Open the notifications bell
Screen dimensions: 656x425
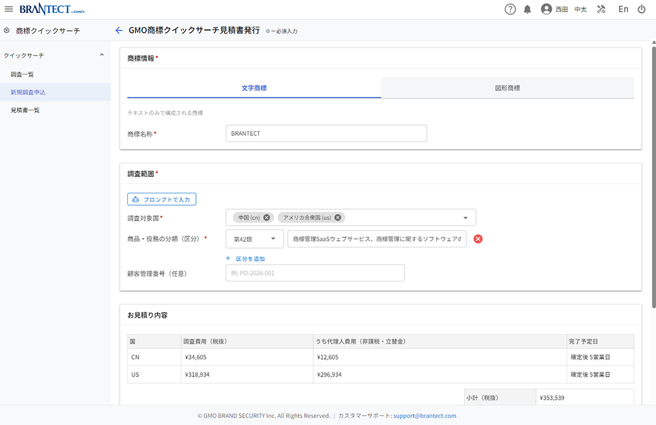click(528, 9)
